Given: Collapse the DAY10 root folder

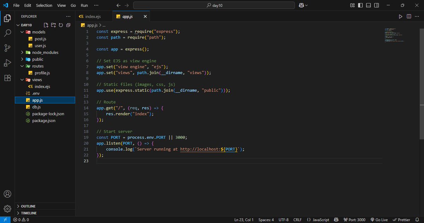Looking at the screenshot, I should tap(18, 25).
